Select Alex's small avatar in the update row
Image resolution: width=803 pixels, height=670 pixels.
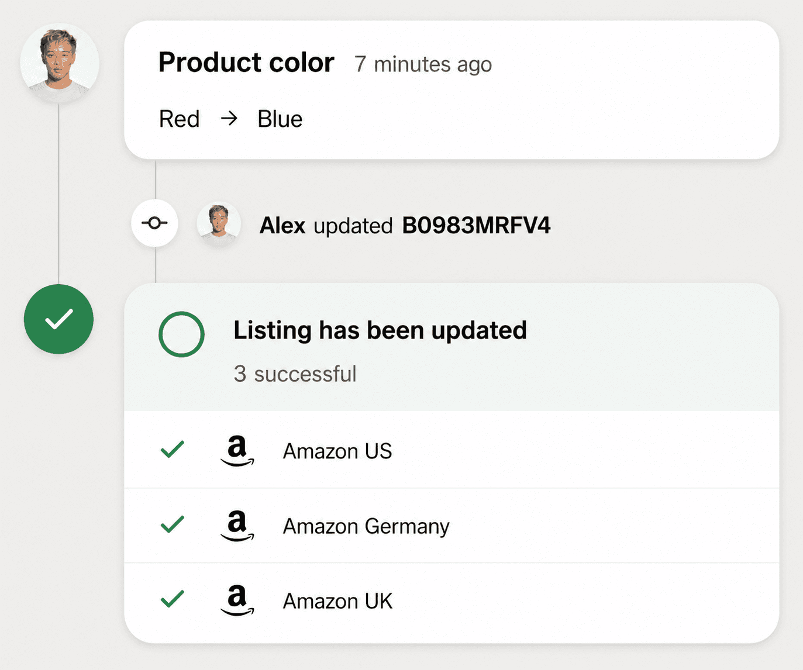pos(218,223)
